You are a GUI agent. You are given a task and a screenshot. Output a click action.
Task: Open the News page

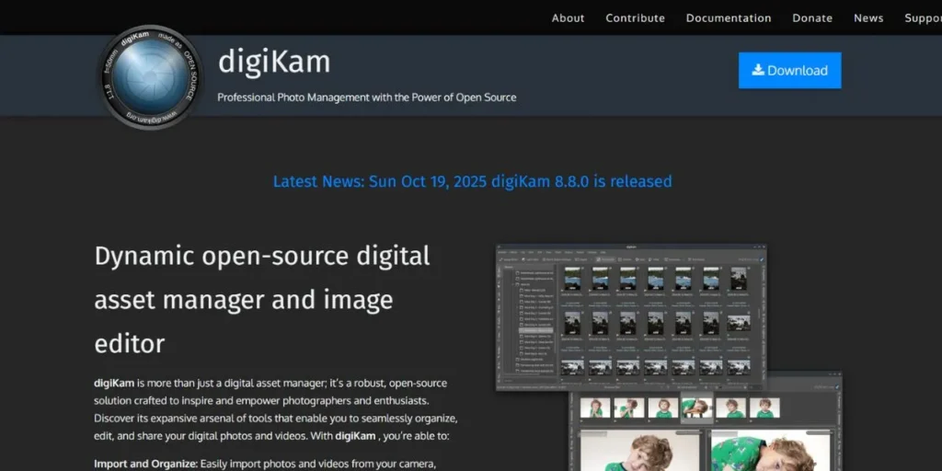(868, 17)
